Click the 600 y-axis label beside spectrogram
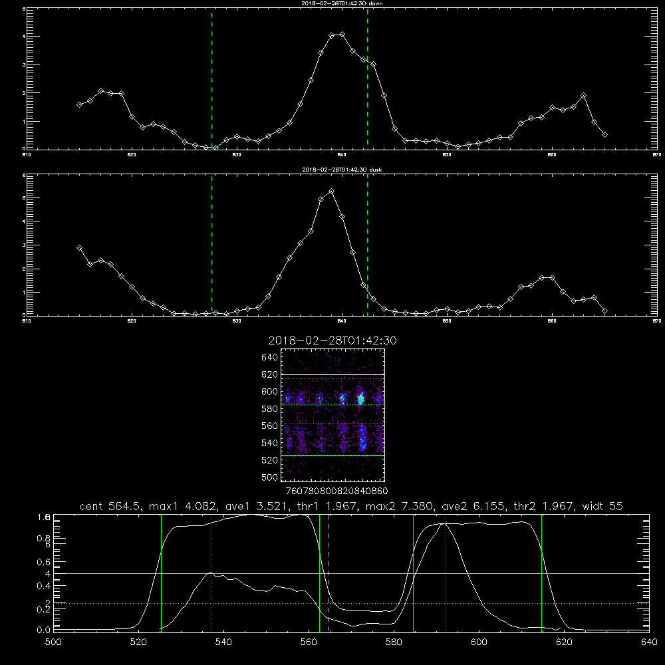 click(x=269, y=392)
